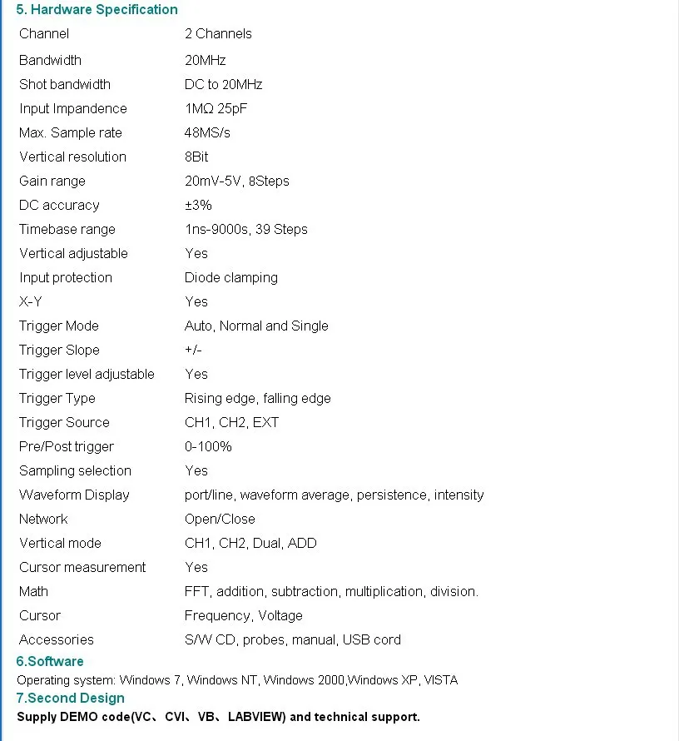Screen dimensions: 679x741
Task: Click the Shot bandwidth label
Action: click(x=65, y=84)
